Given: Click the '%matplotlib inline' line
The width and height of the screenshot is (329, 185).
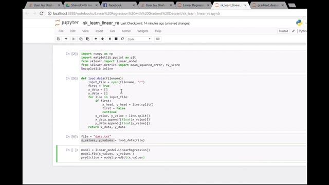Looking at the screenshot, I should pyautogui.click(x=97, y=69).
